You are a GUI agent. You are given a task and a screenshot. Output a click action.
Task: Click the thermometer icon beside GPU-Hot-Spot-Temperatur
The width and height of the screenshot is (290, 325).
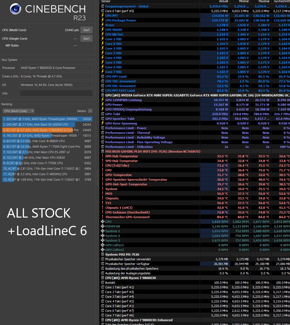point(103,184)
